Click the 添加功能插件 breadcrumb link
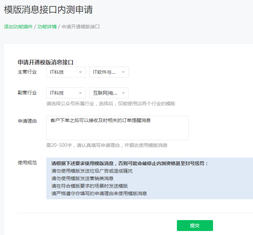253x235 pixels. click(19, 27)
